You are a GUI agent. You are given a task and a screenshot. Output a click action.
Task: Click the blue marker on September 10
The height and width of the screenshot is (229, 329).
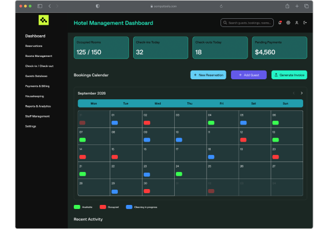(179, 140)
